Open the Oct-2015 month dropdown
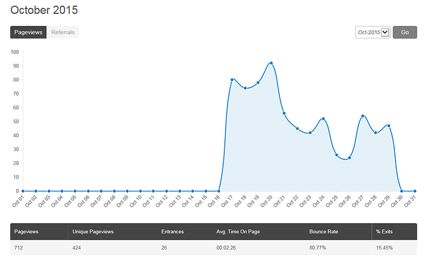Viewport: 436px width, 266px height. [373, 32]
